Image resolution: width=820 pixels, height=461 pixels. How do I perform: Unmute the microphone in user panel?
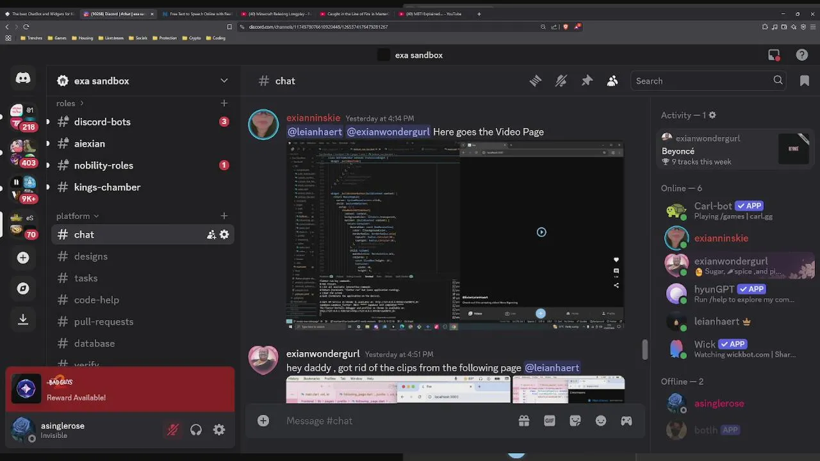[173, 430]
